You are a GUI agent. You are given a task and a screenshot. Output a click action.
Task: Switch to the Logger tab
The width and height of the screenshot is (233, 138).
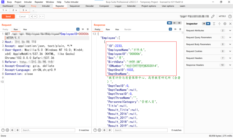pyautogui.click(x=118, y=6)
